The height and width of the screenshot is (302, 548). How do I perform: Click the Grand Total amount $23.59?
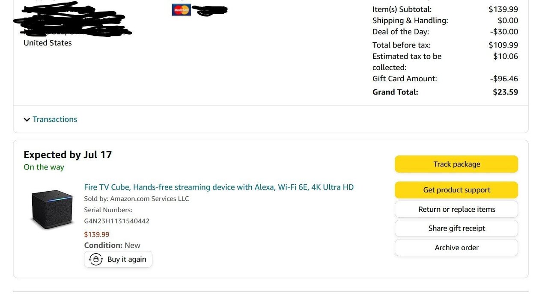[505, 92]
